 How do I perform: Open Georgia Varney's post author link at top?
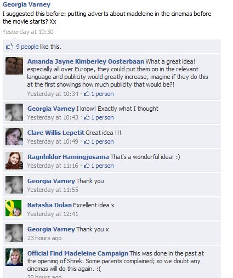26,4
